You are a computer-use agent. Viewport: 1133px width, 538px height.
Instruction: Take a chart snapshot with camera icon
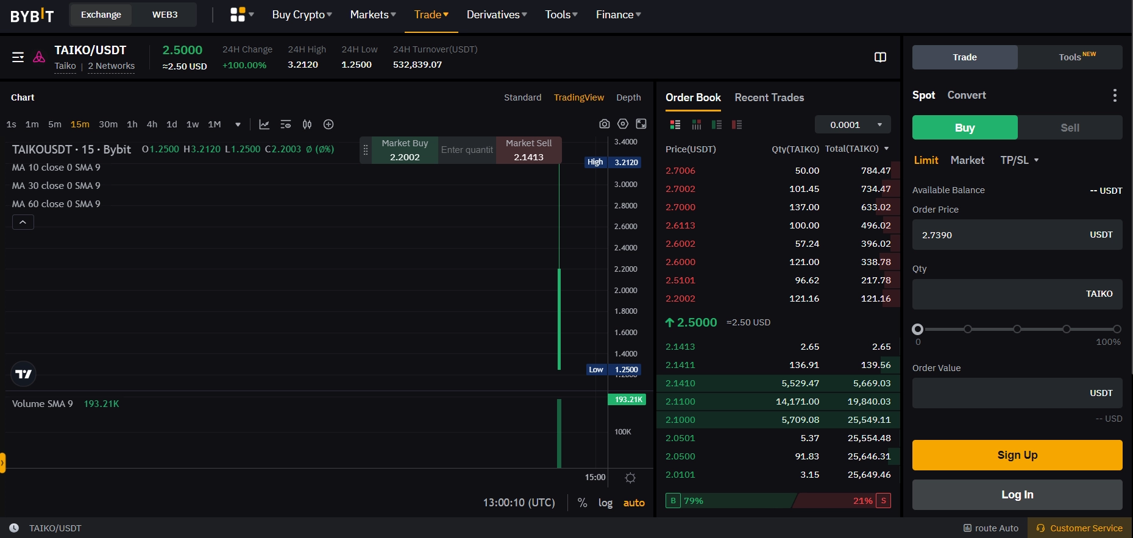tap(605, 124)
